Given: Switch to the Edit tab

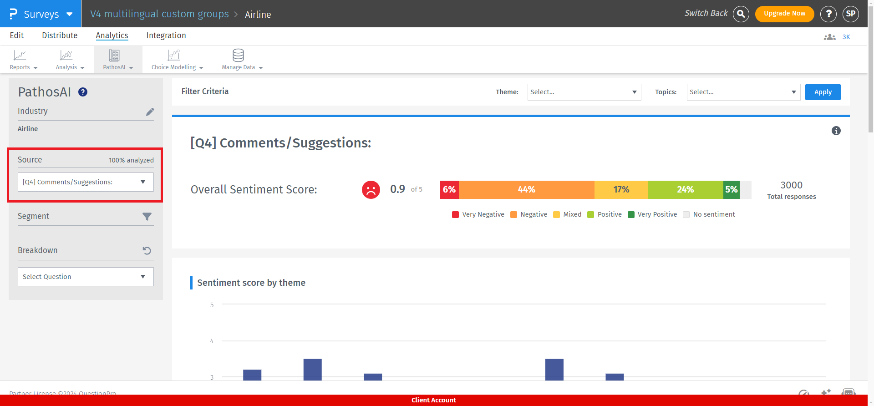Looking at the screenshot, I should (17, 36).
